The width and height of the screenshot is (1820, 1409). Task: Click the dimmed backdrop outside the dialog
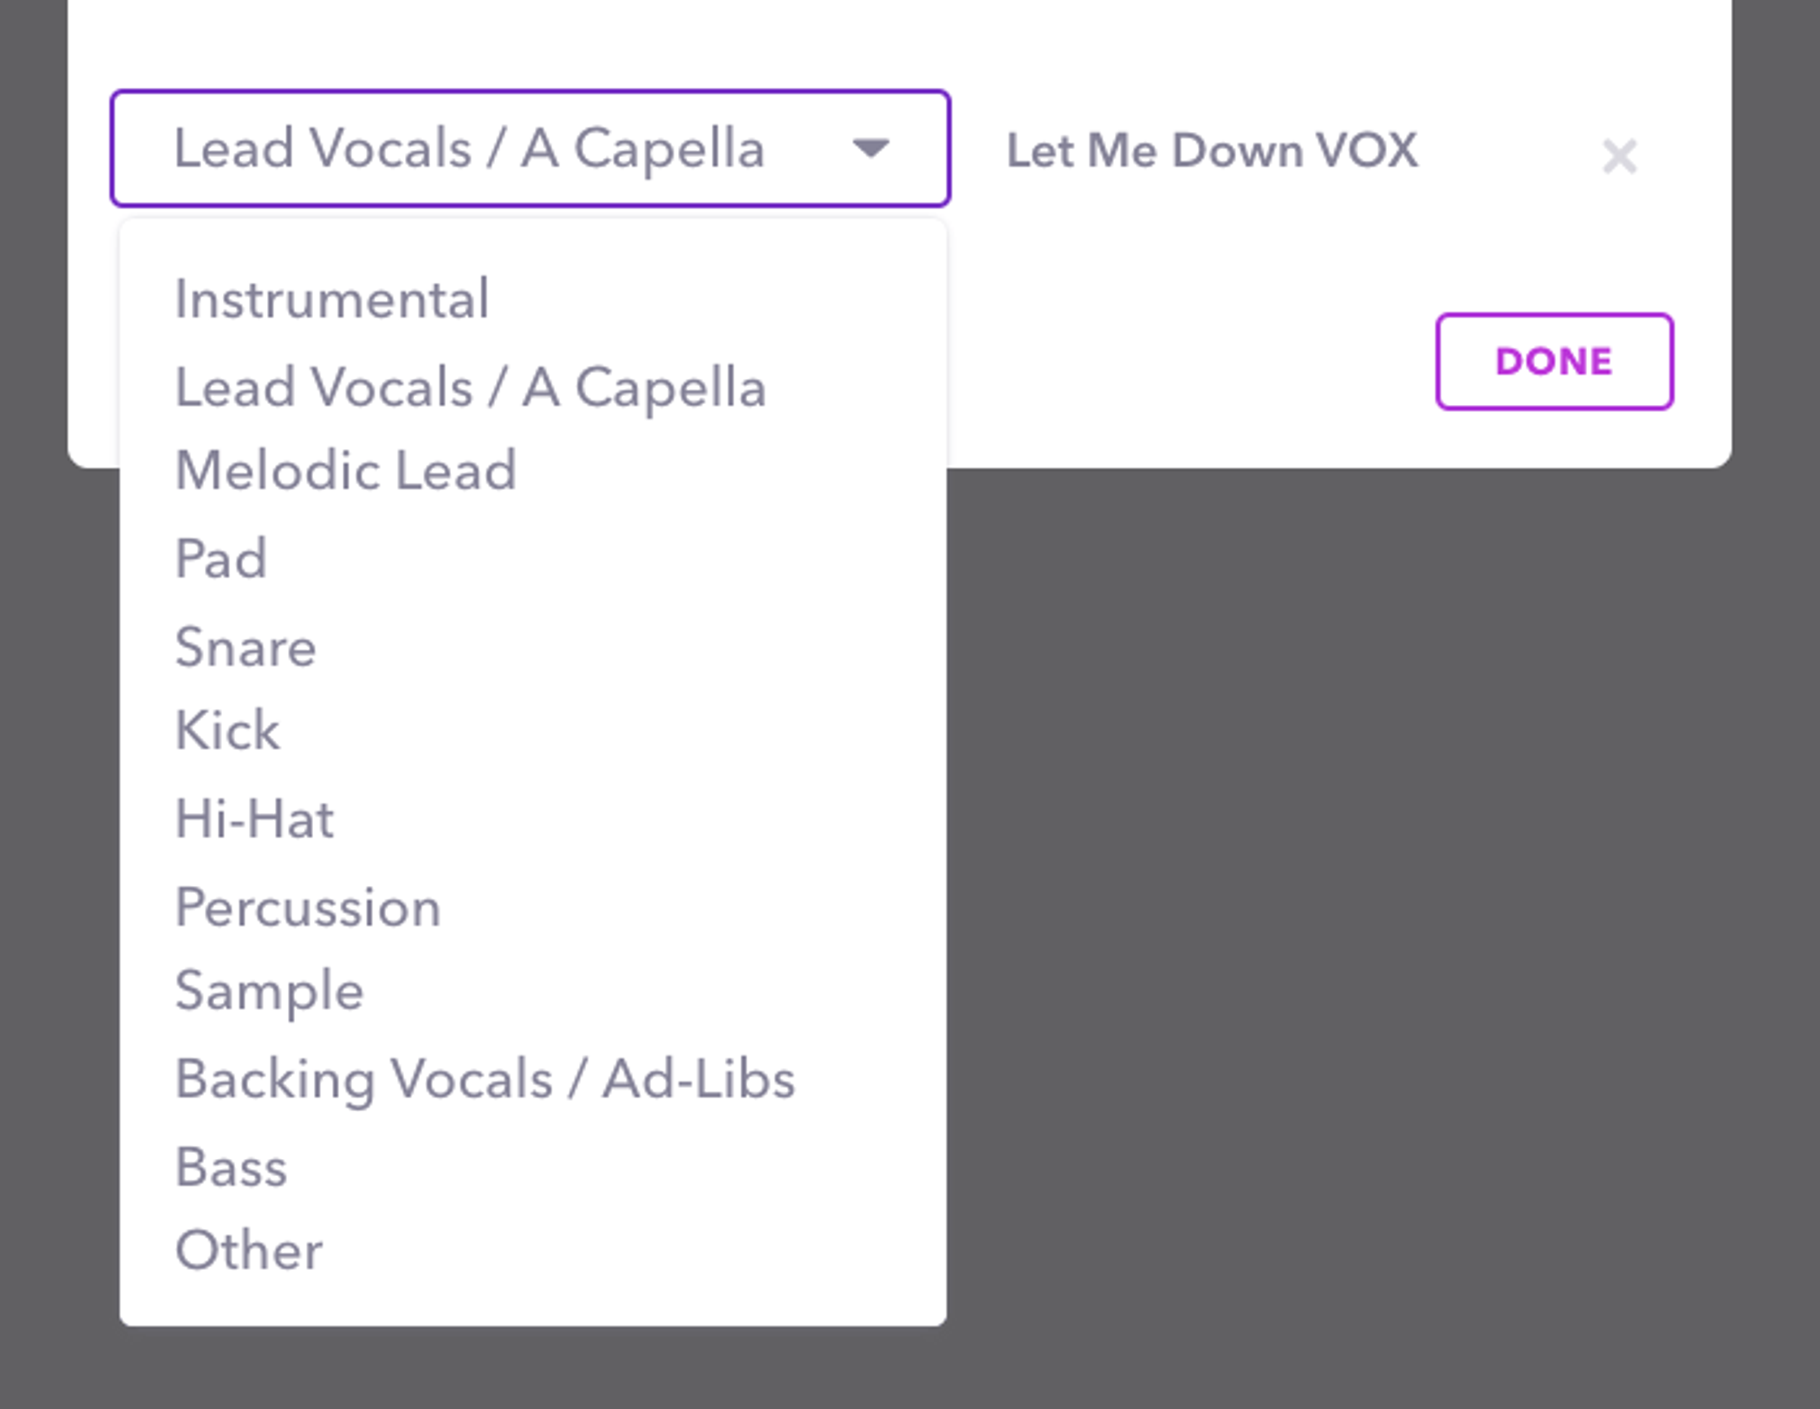[1375, 917]
